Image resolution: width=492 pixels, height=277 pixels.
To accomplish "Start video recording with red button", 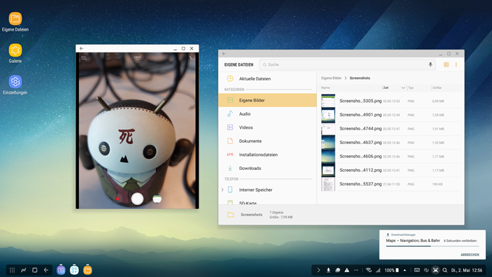I will point(118,199).
